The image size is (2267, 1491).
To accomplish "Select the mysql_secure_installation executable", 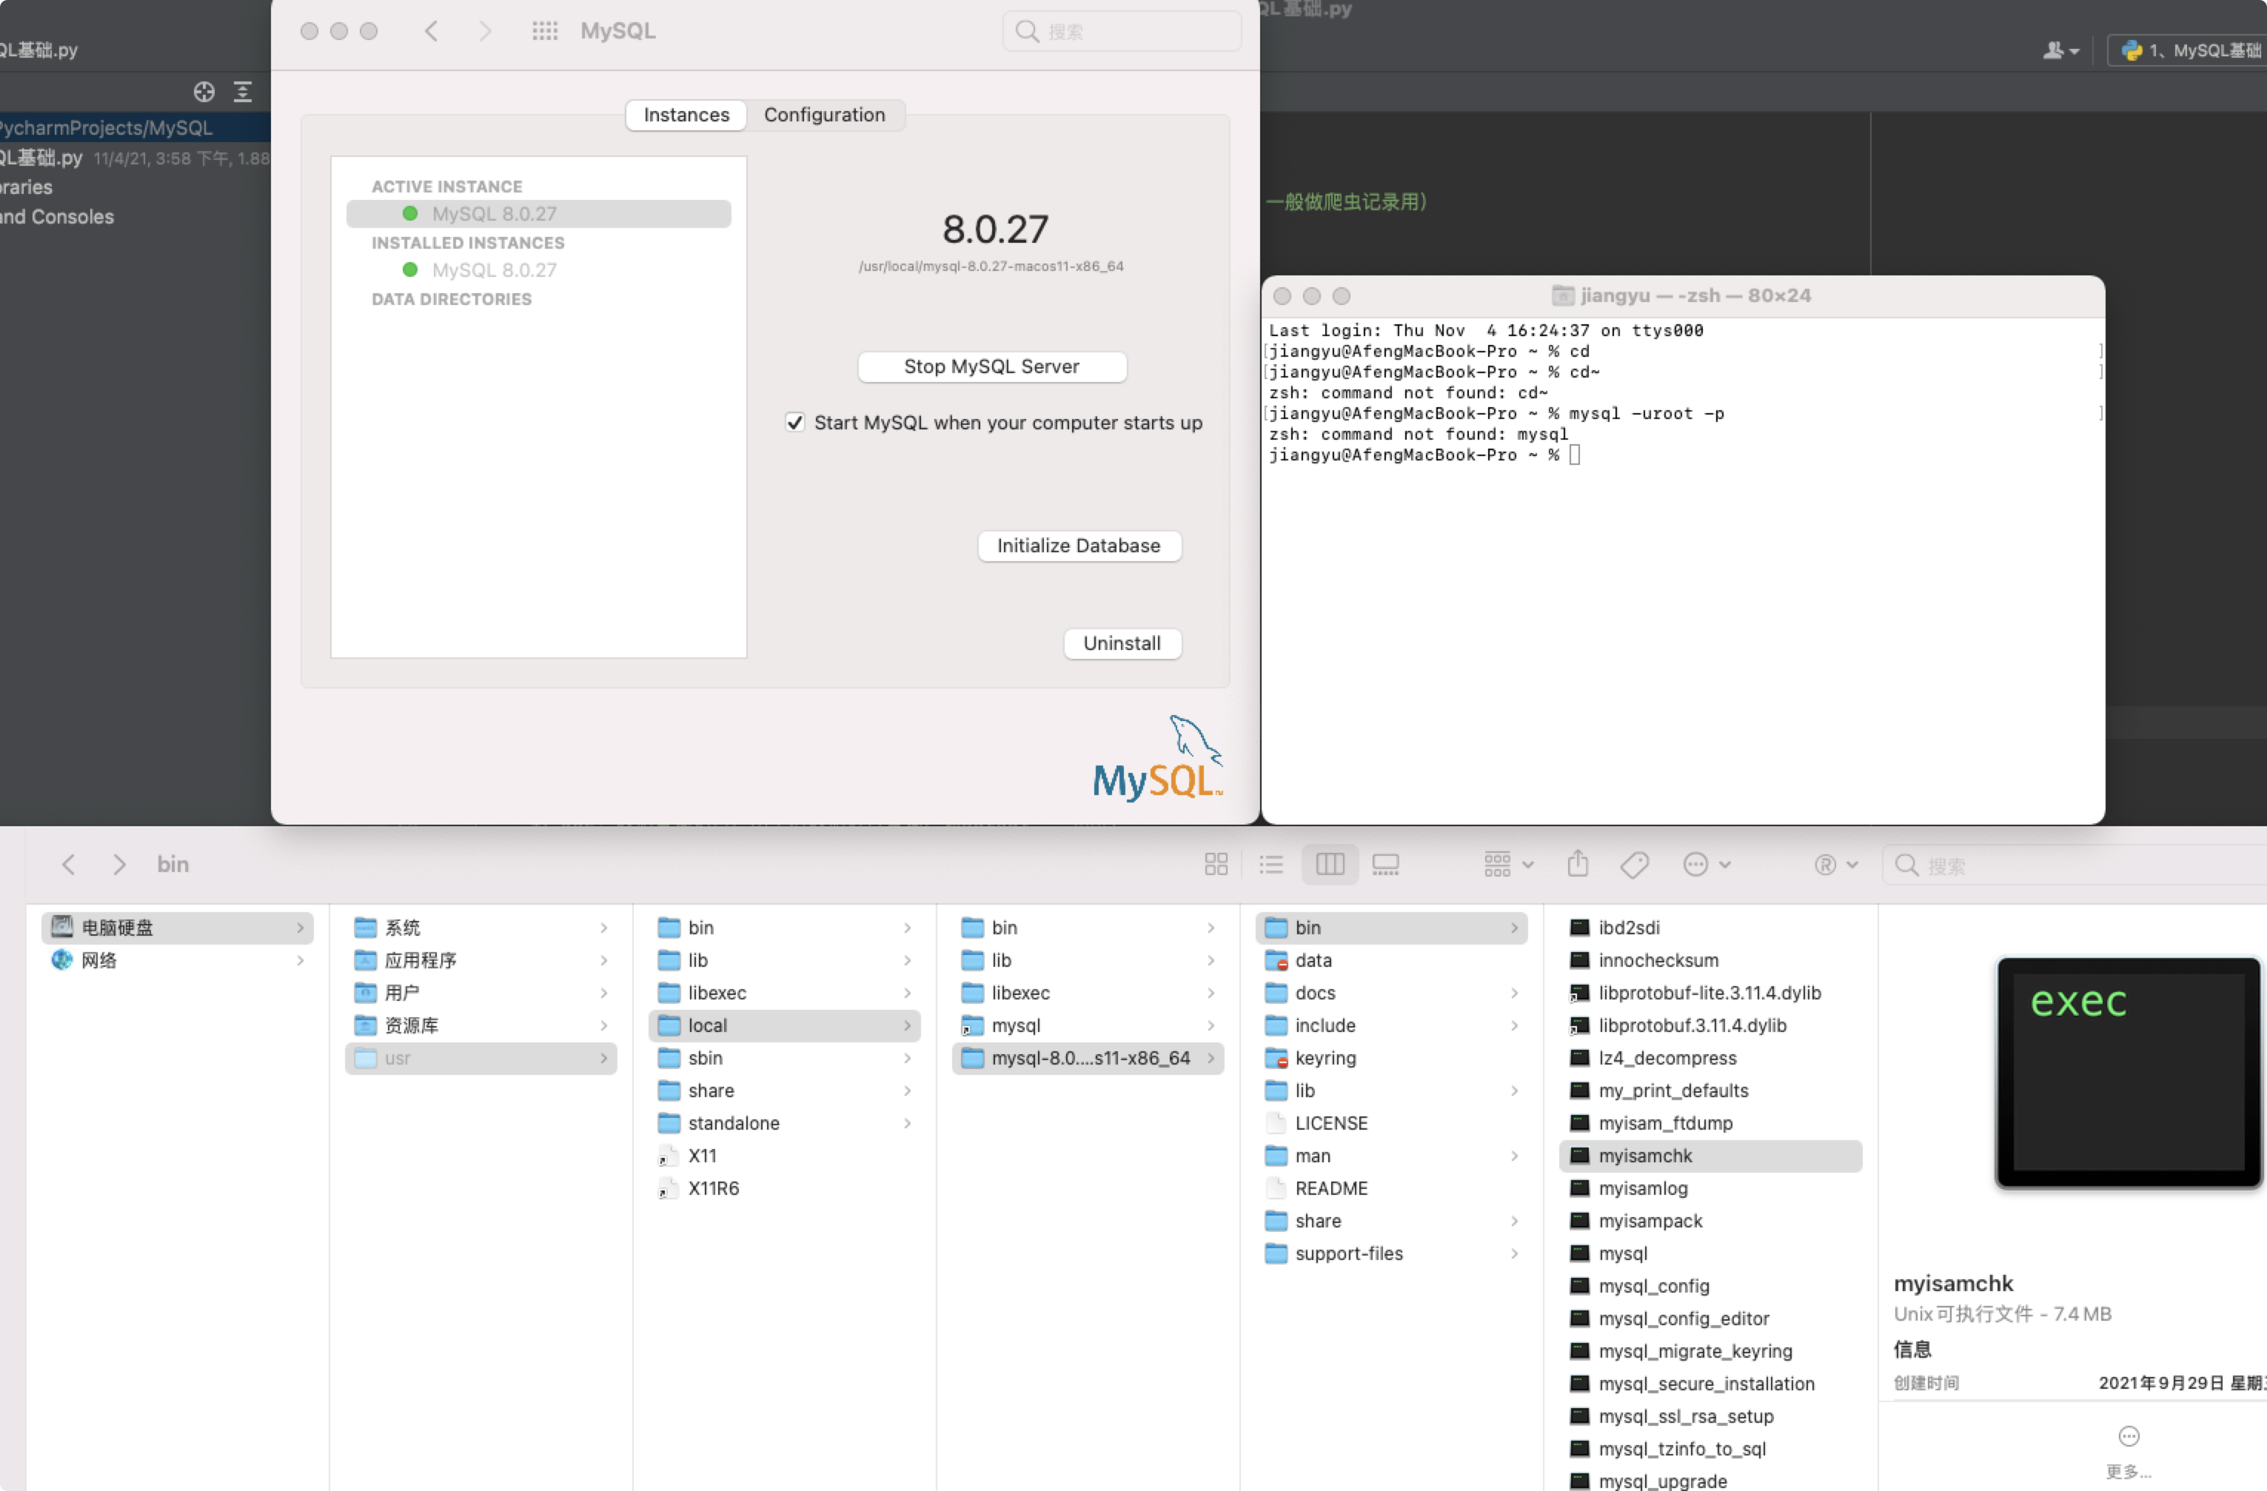I will click(1711, 1384).
